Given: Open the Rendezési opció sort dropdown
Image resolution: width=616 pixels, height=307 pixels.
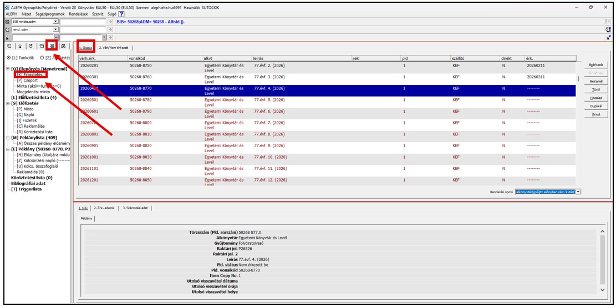Looking at the screenshot, I should click(578, 192).
